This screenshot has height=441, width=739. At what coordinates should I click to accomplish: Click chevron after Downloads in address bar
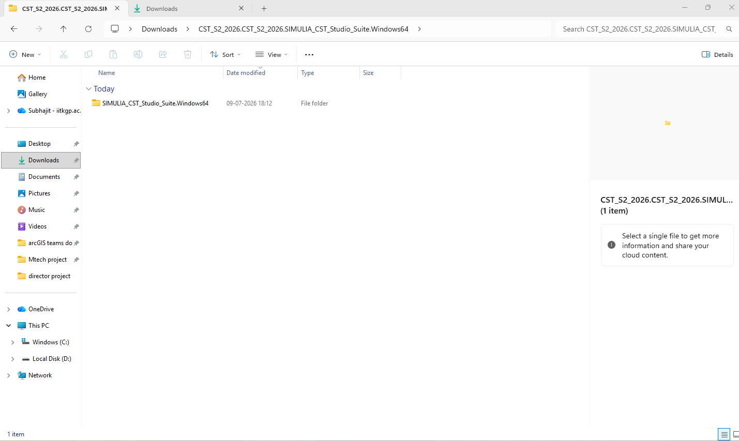click(188, 29)
